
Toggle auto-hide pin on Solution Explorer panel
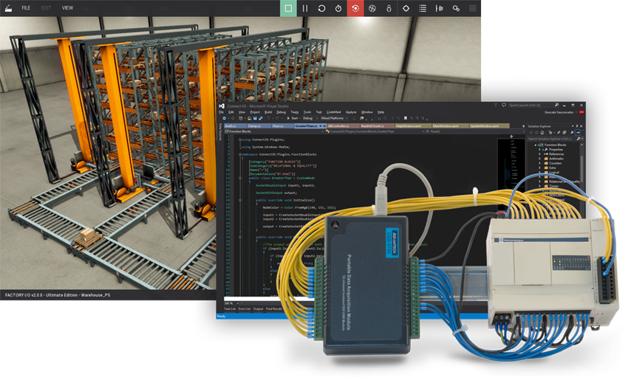coord(577,126)
